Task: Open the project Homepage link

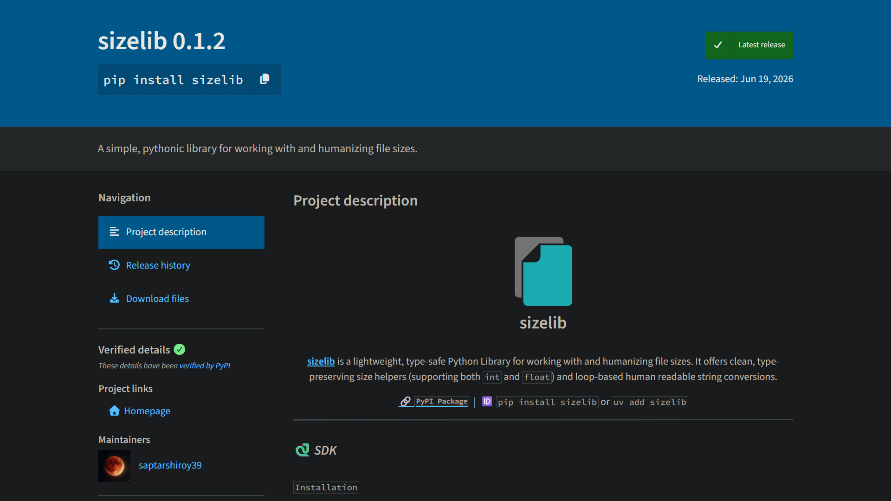Action: coord(147,411)
